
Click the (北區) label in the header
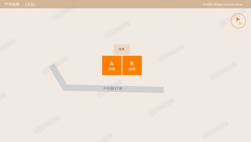(31, 4)
